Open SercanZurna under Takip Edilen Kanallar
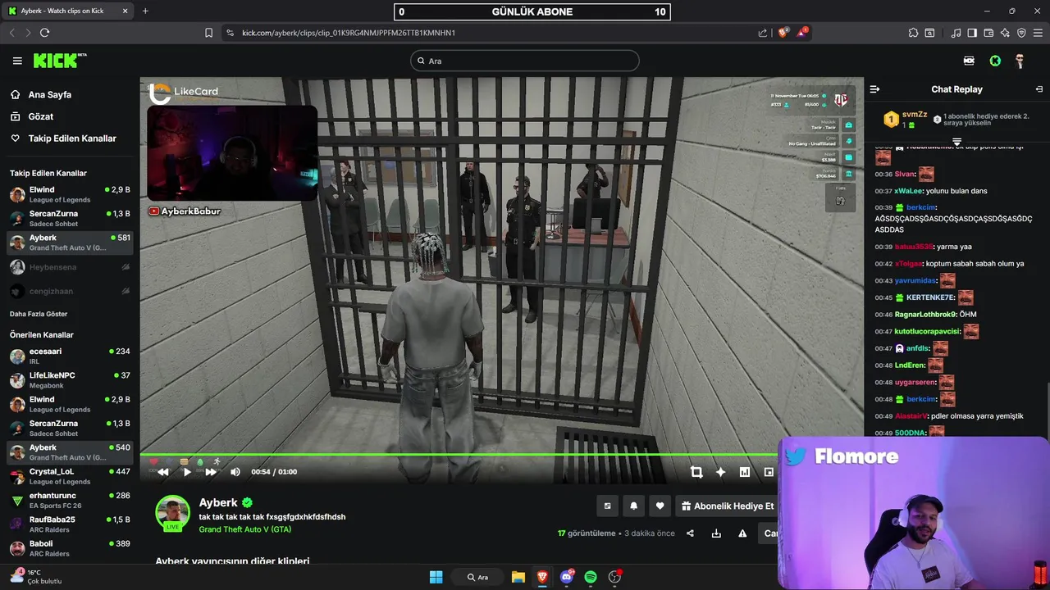The image size is (1050, 590). click(70, 218)
